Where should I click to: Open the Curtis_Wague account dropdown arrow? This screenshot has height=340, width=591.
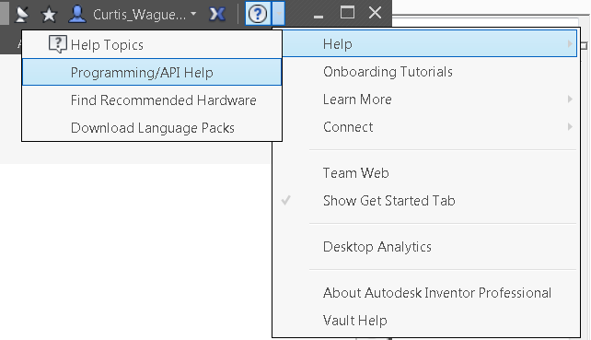point(193,14)
